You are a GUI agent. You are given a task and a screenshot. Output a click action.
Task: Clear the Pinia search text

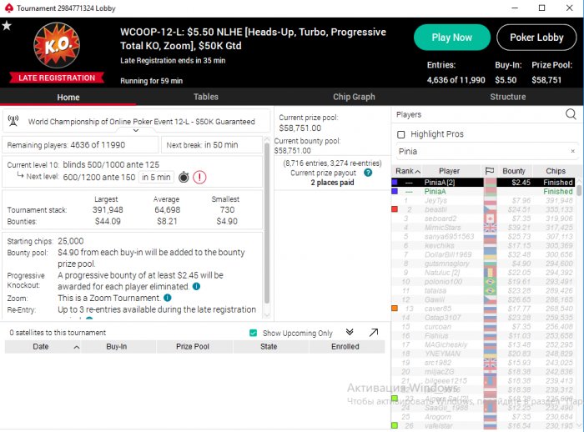click(573, 151)
